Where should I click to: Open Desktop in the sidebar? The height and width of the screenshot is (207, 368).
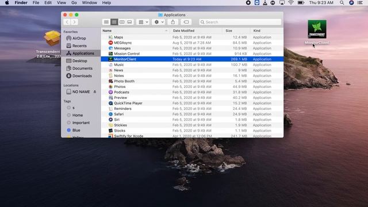80,61
